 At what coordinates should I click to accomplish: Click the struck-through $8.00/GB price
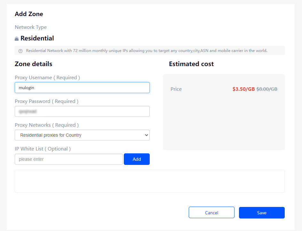pyautogui.click(x=267, y=89)
